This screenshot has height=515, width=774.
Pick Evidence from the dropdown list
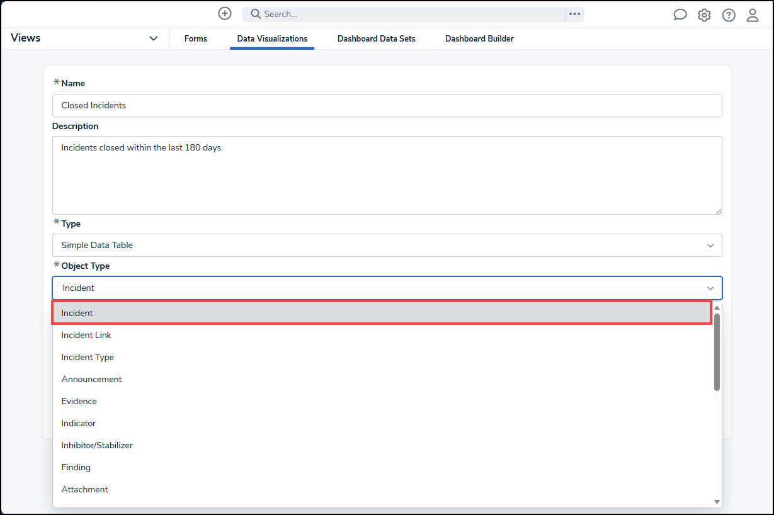(x=382, y=401)
